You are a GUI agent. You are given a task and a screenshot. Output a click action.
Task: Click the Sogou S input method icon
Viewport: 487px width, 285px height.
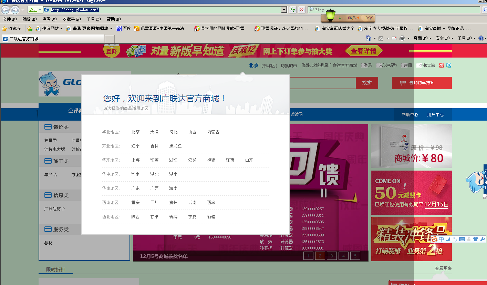(x=435, y=239)
